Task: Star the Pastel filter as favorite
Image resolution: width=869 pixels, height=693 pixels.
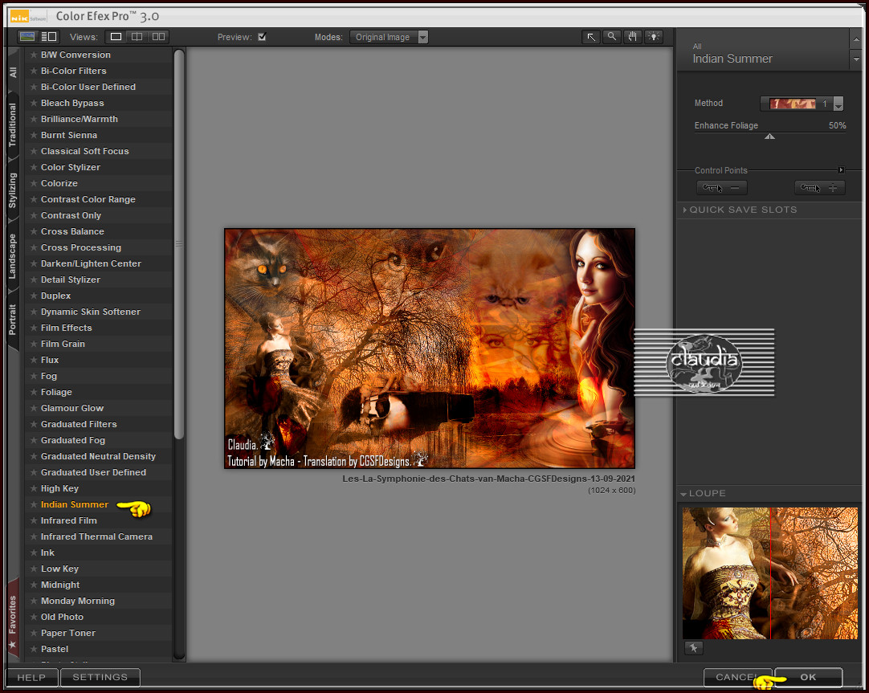Action: point(34,650)
